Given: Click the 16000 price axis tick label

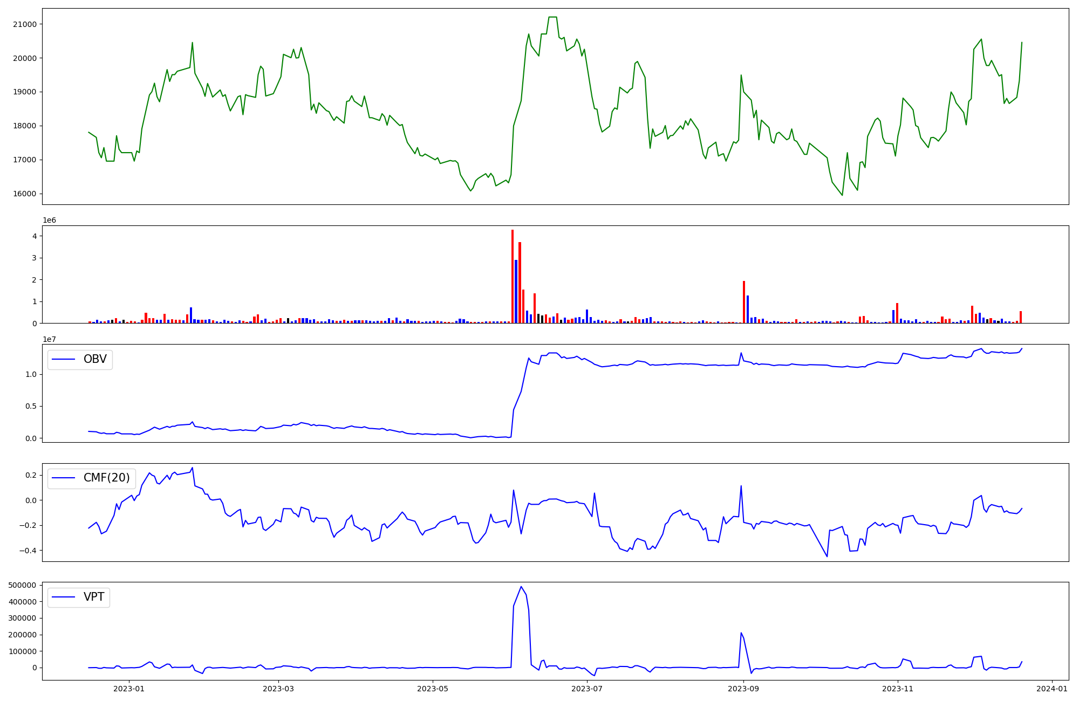Looking at the screenshot, I should pyautogui.click(x=24, y=194).
